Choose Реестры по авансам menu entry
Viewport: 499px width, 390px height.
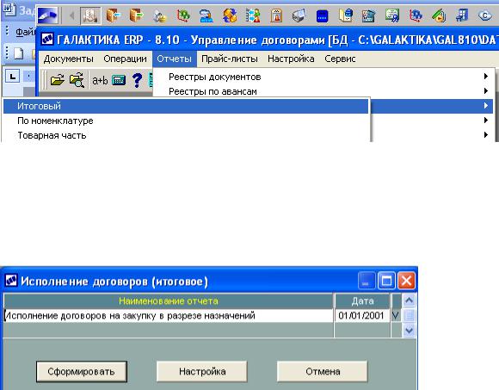[x=323, y=91]
